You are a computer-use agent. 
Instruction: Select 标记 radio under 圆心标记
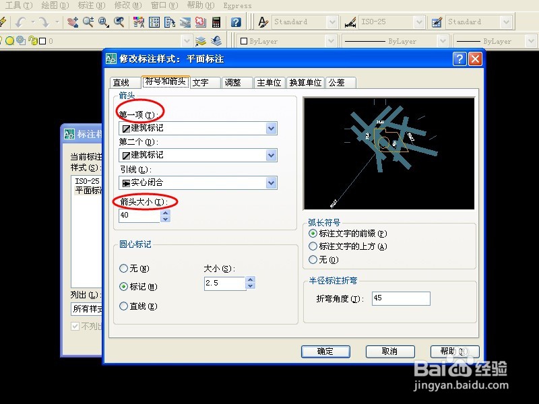click(123, 287)
